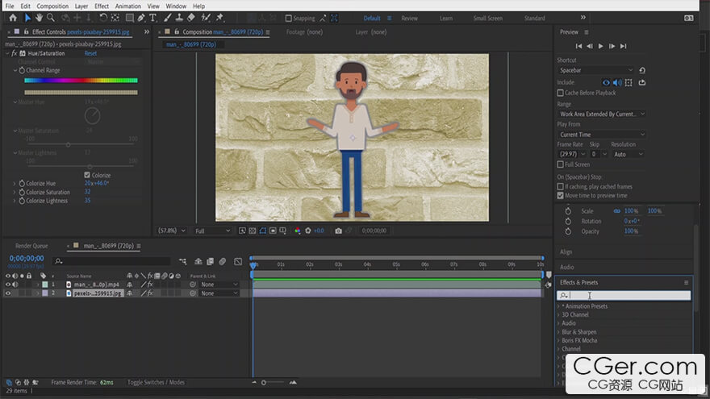Screen dimensions: 710x399
Task: Open the preview Resolution Auto dropdown
Action: (628, 154)
